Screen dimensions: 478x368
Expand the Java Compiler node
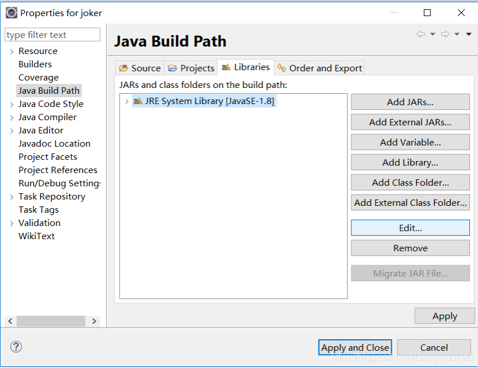tap(12, 117)
